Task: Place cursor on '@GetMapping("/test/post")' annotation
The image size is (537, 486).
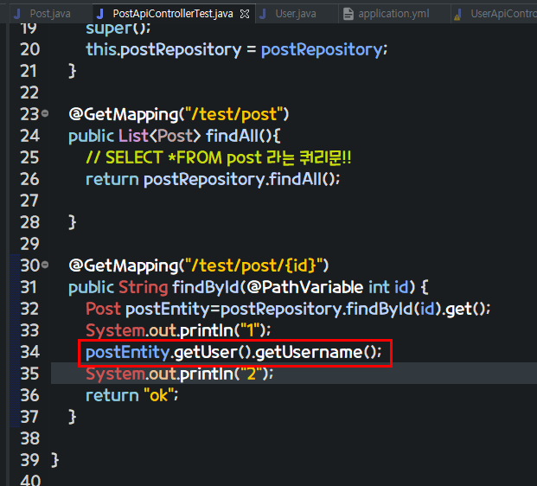Action: (179, 114)
